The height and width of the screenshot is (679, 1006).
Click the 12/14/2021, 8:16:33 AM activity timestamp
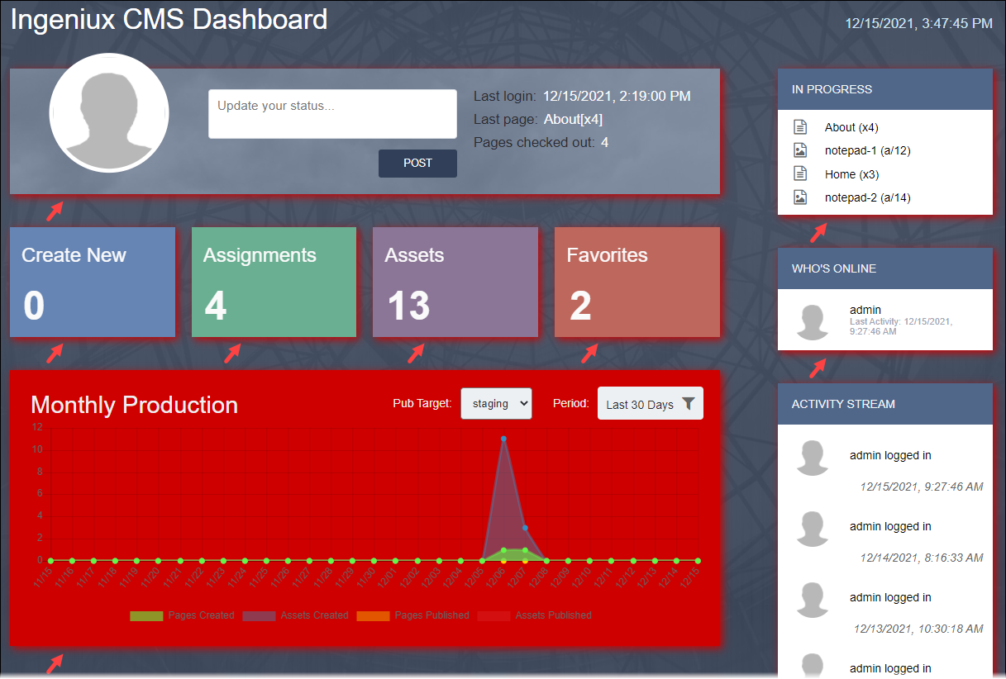[921, 558]
